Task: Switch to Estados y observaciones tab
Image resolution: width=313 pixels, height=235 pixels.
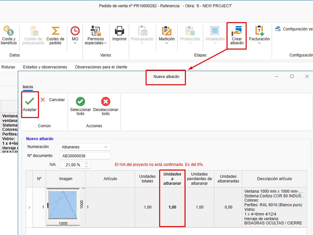Action: coord(45,67)
